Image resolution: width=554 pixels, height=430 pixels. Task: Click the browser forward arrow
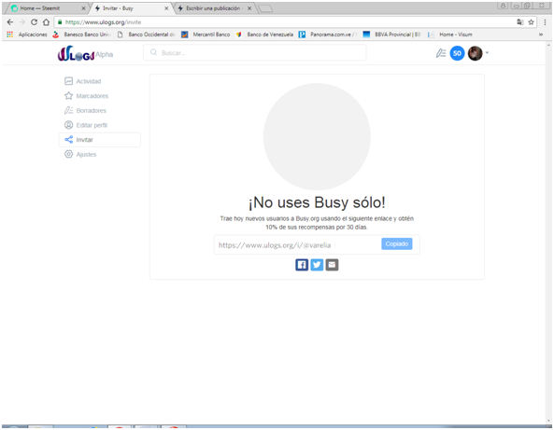21,21
